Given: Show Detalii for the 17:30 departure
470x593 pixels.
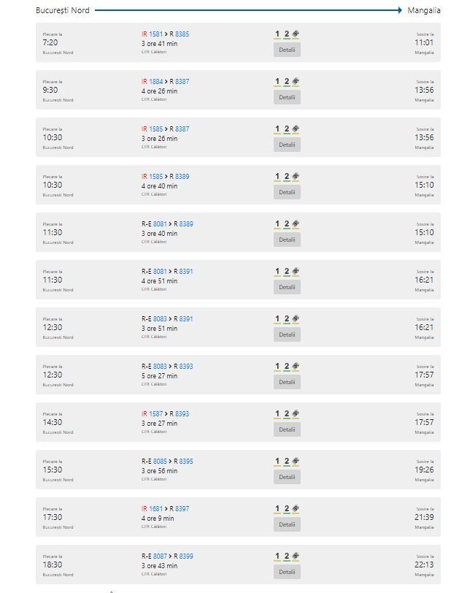Looking at the screenshot, I should pyautogui.click(x=287, y=524).
